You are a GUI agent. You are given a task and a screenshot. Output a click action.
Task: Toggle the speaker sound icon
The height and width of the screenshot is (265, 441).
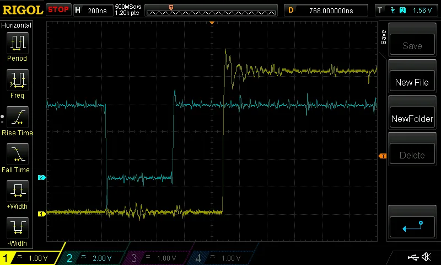pos(427,257)
